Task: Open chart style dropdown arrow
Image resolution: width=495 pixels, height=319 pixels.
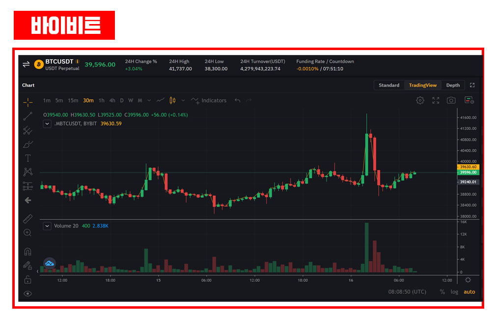Action: tap(183, 100)
